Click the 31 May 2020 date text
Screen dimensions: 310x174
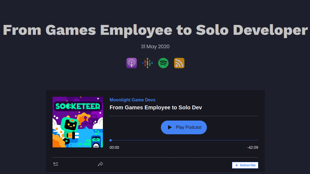click(x=155, y=47)
